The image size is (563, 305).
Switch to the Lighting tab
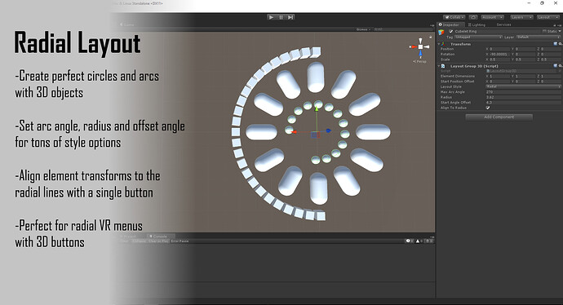tap(477, 24)
